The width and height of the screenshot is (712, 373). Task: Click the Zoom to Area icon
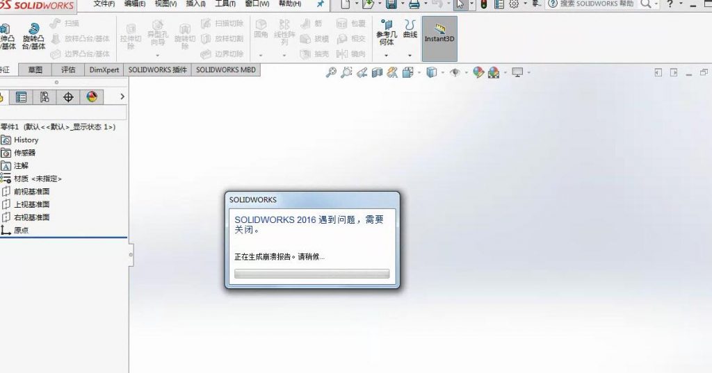(346, 72)
